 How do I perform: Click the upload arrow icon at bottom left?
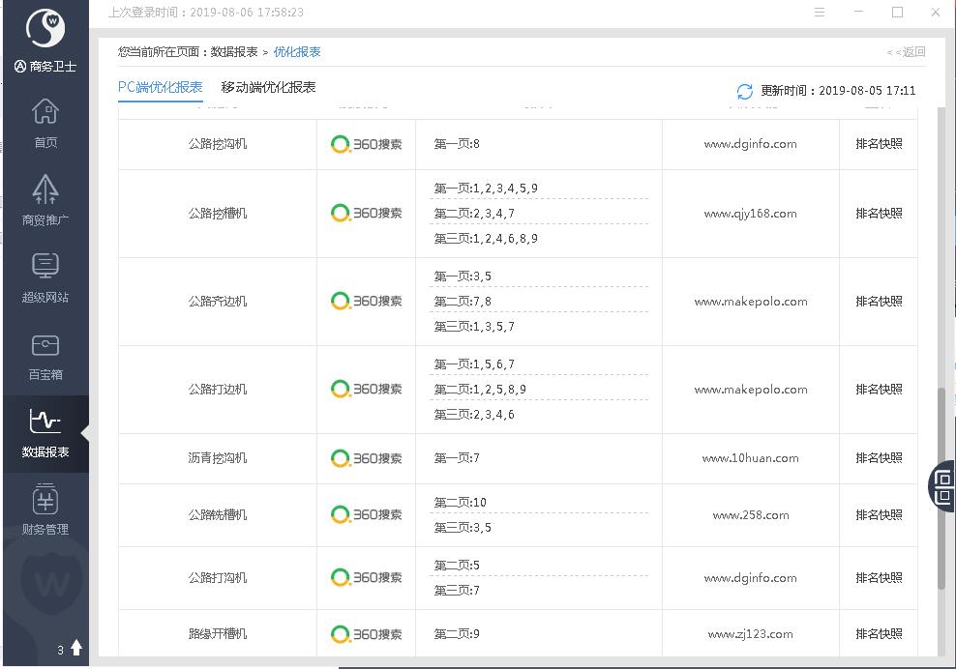76,648
